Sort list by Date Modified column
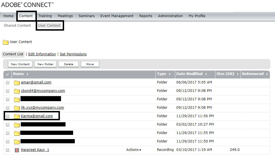Viewport: 275px width, 161px height. [191, 74]
